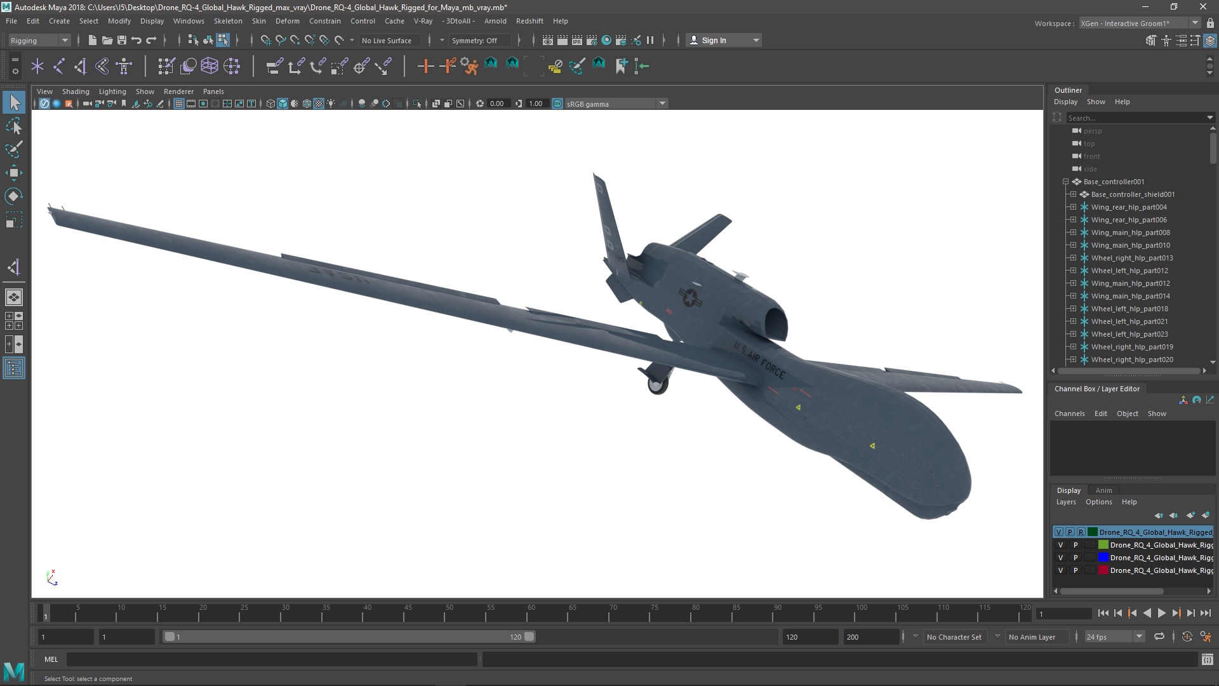Open the sRGB gamma view transform dropdown

[616, 104]
